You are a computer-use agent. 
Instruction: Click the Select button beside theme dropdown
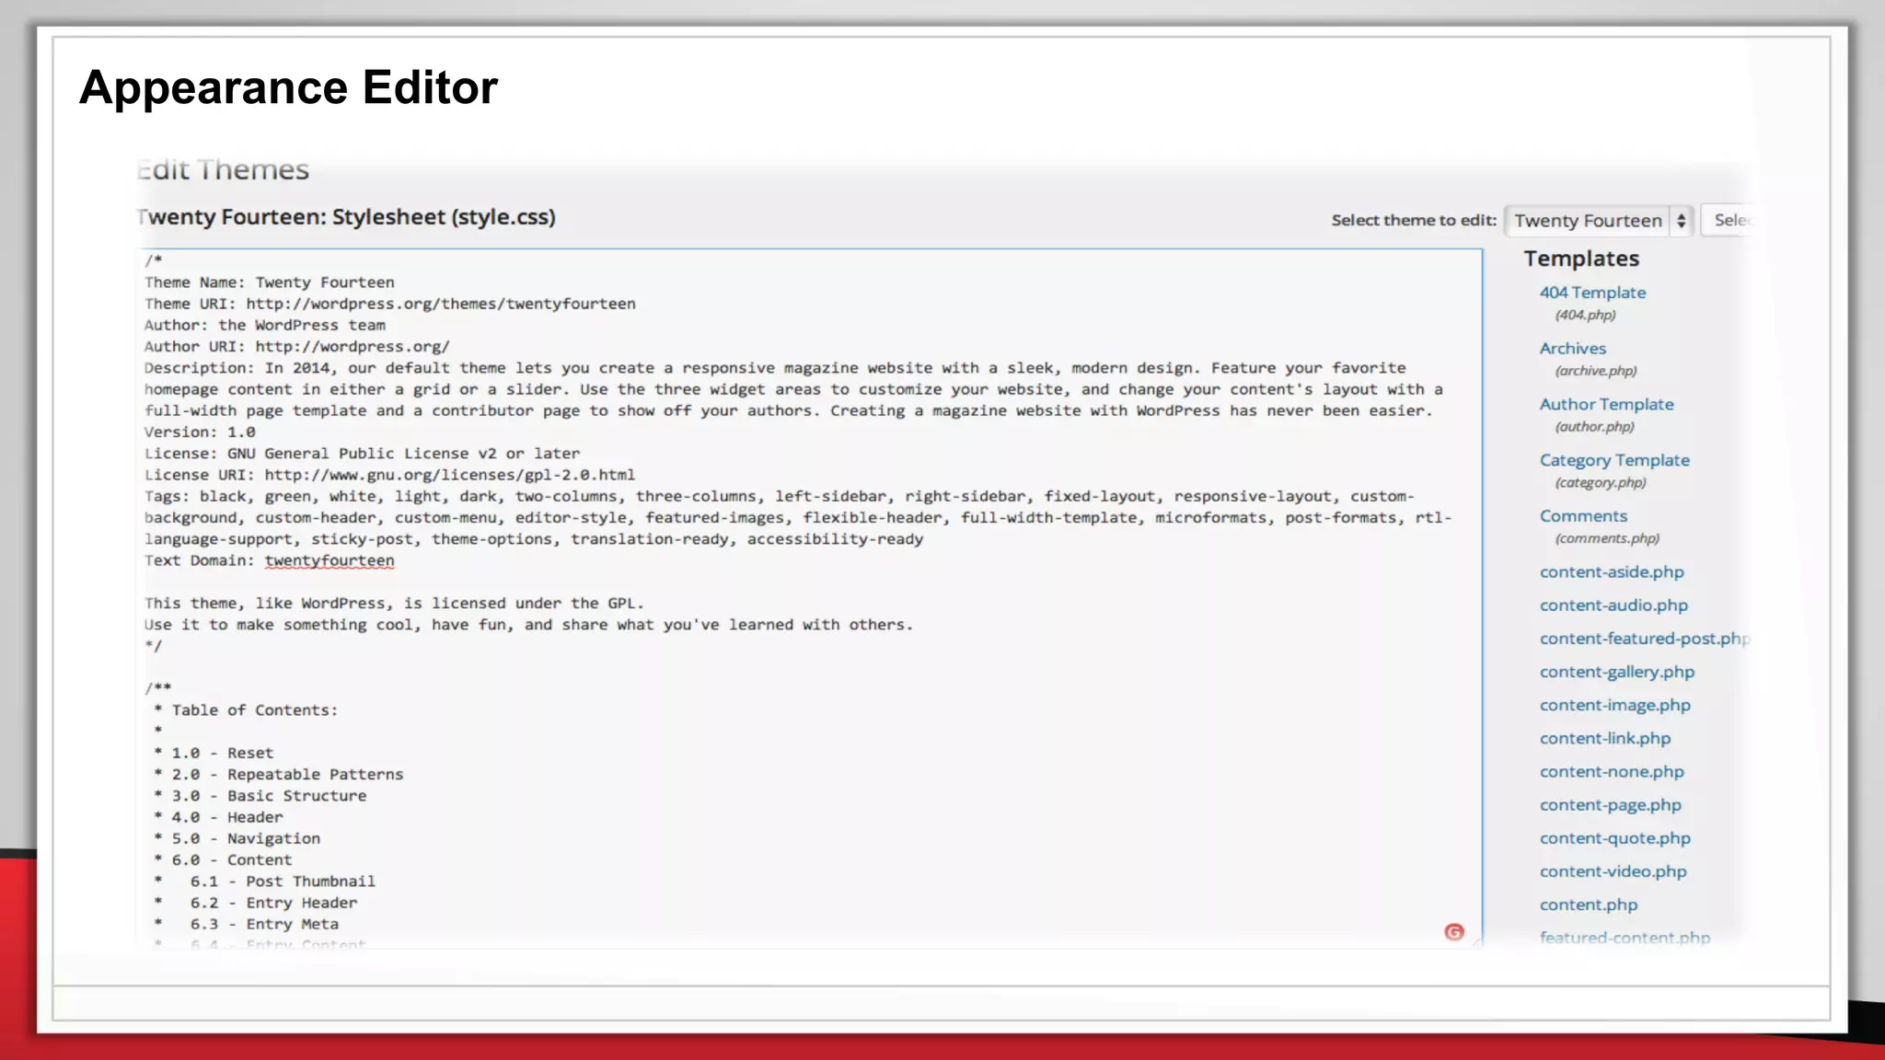(1729, 220)
